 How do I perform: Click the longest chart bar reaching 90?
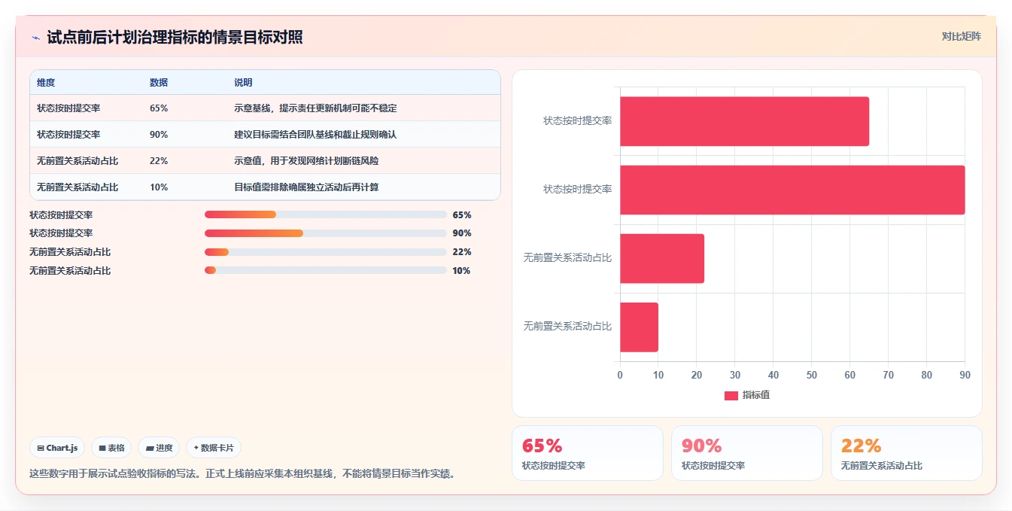point(792,190)
